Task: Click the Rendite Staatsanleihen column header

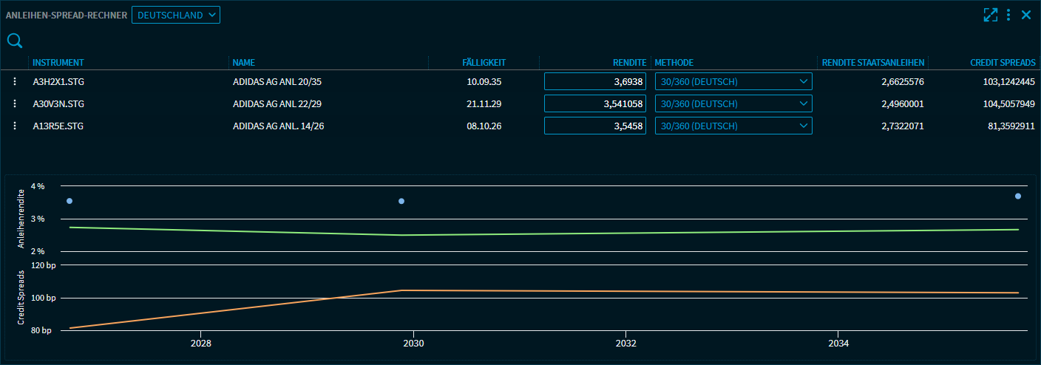Action: pyautogui.click(x=873, y=63)
